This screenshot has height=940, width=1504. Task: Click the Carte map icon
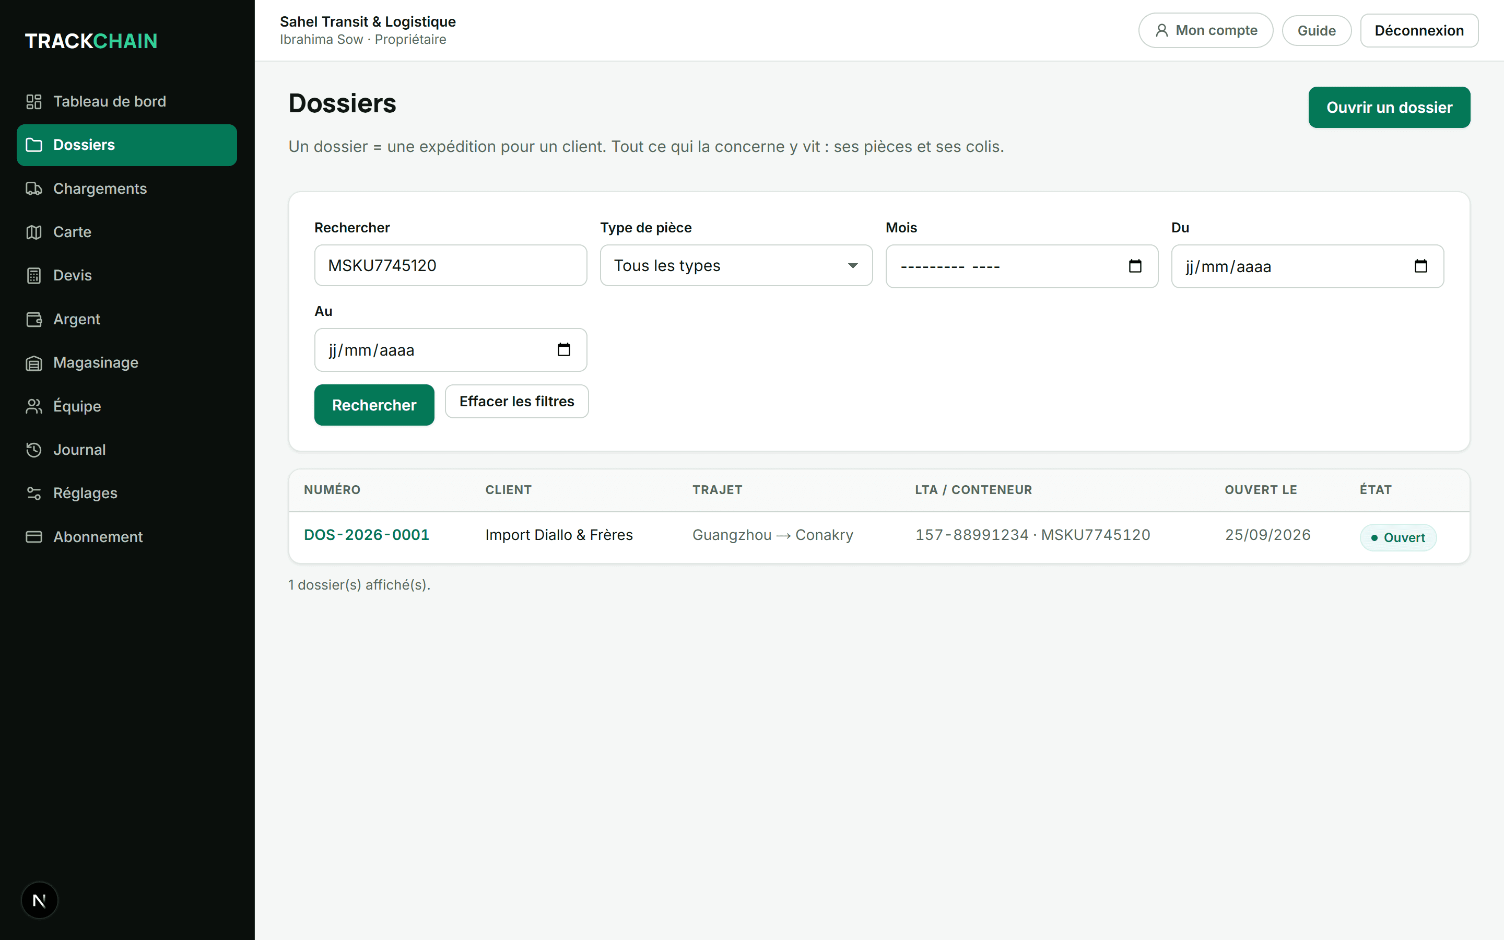tap(33, 232)
